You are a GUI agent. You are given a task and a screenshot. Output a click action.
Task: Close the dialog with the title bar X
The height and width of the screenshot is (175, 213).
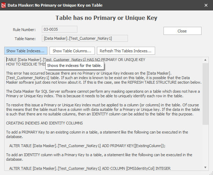coord(206,5)
